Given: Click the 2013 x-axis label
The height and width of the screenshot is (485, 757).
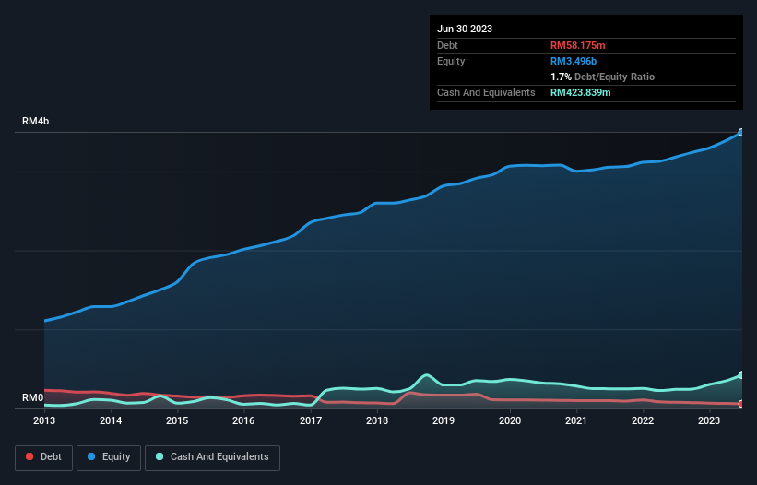Looking at the screenshot, I should [x=44, y=420].
